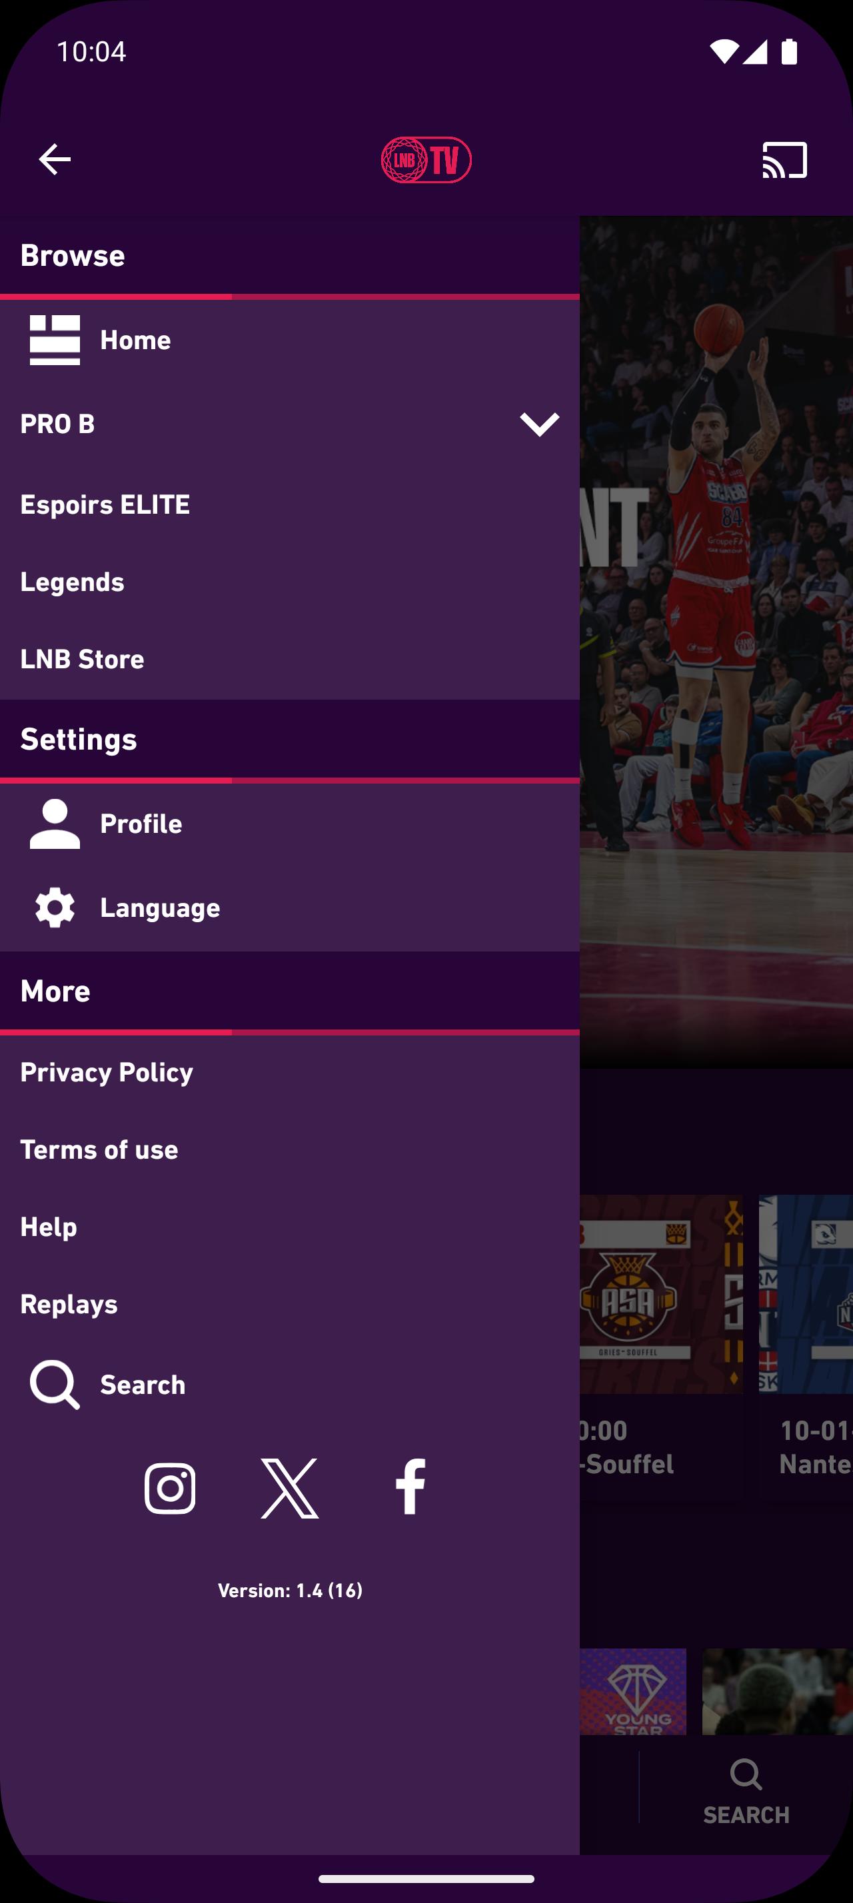The width and height of the screenshot is (853, 1903).
Task: Open the Instagram social icon
Action: click(170, 1488)
